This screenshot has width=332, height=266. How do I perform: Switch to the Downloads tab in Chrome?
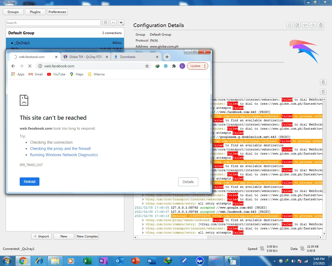136,57
